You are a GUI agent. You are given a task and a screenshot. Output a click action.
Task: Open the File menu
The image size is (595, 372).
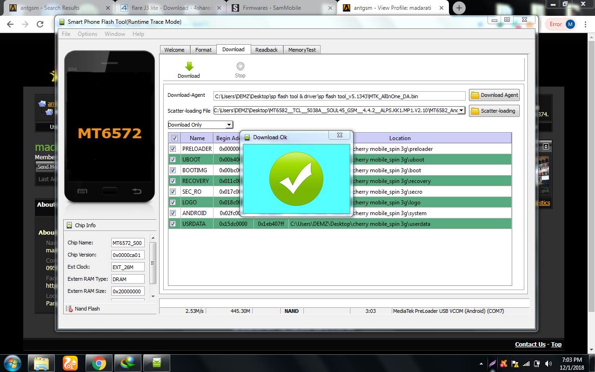pos(66,34)
